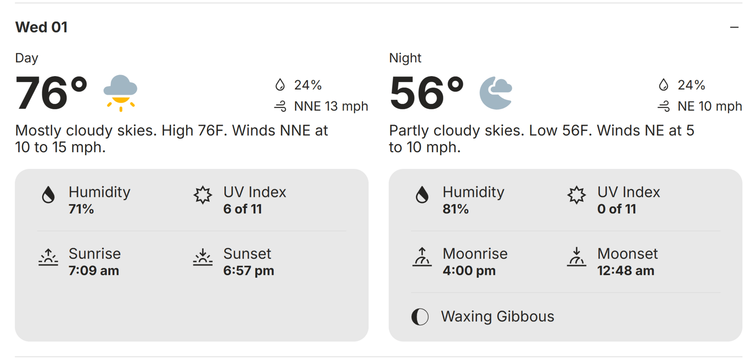This screenshot has width=751, height=359.
Task: Click the Moonrise icon
Action: [x=422, y=257]
